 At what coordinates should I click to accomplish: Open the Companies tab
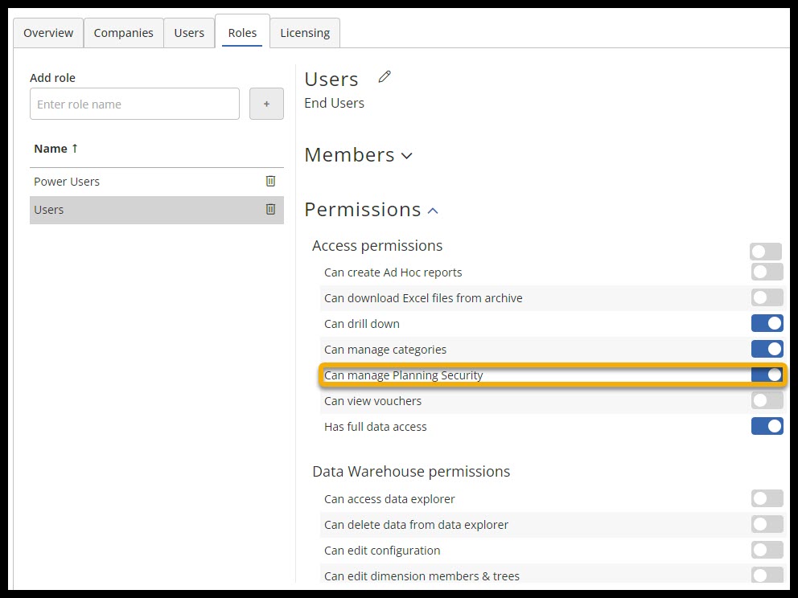coord(123,33)
